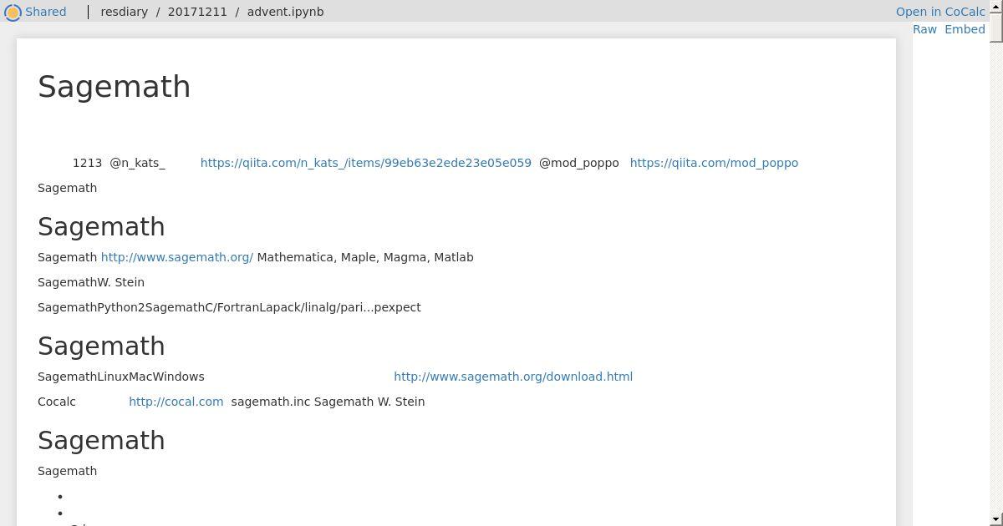
Task: Click Open in CoCalc link
Action: click(940, 12)
